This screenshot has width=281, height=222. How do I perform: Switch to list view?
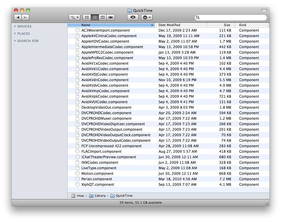[95, 17]
